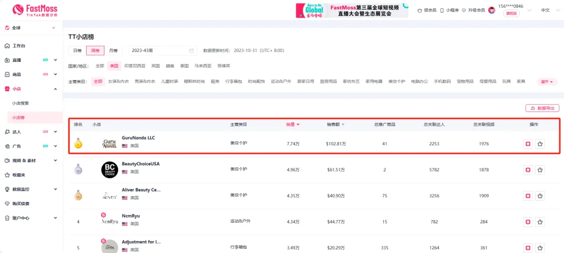Image resolution: width=564 pixels, height=253 pixels.
Task: Open the BeautyChoiceUSA shop name
Action: click(x=140, y=164)
